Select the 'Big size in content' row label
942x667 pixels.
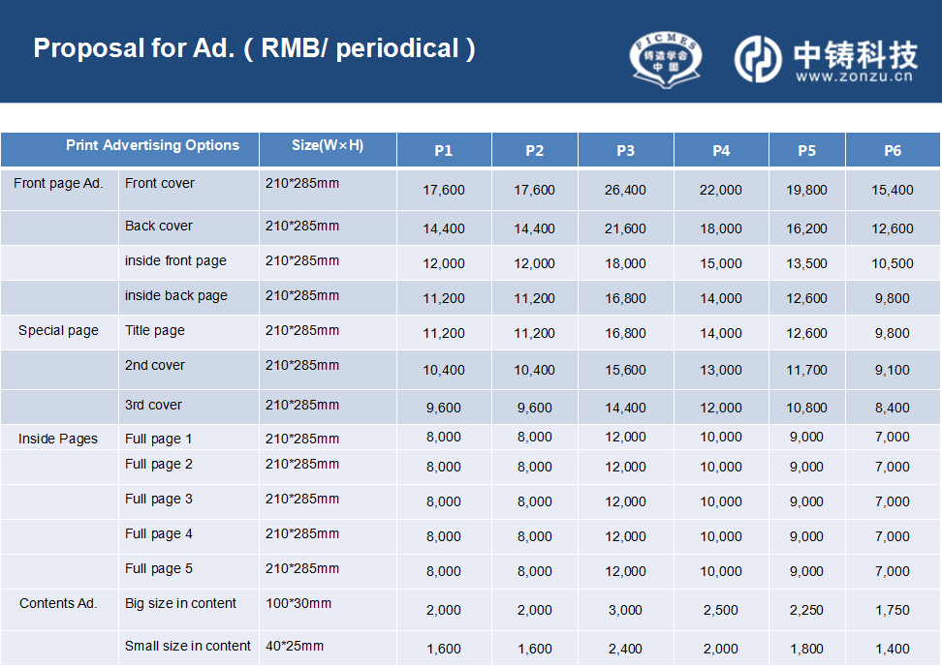pos(180,603)
